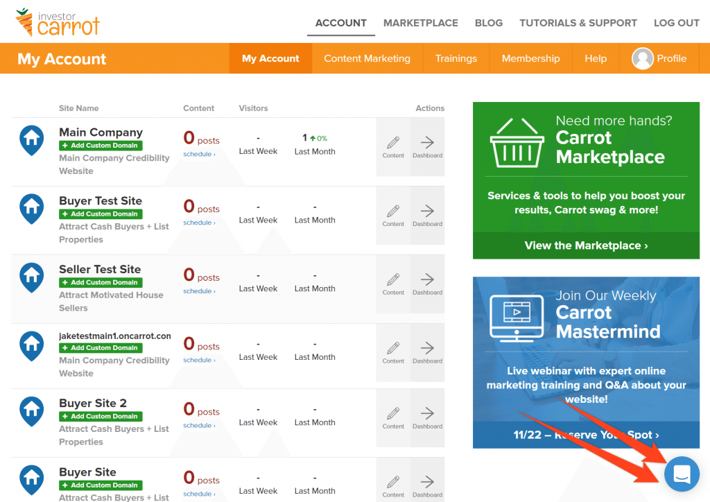The width and height of the screenshot is (710, 502).
Task: Click the Mastermind webinar monitor icon
Action: tap(517, 318)
